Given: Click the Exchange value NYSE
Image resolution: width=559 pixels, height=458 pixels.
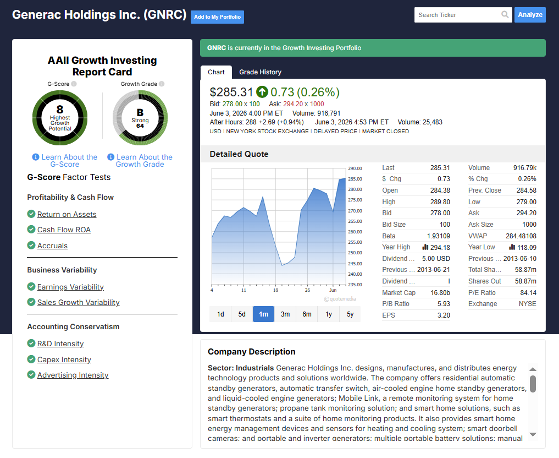Looking at the screenshot, I should tap(527, 304).
